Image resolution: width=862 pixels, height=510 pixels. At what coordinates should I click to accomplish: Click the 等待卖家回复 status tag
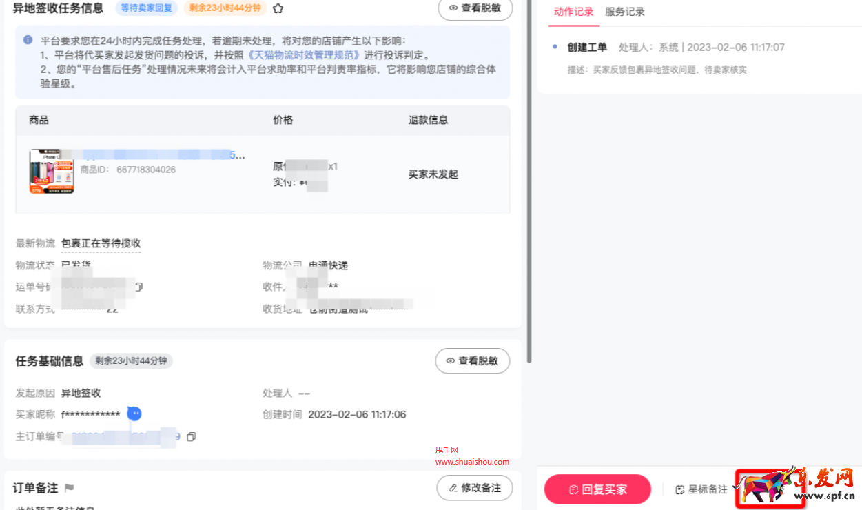(146, 8)
